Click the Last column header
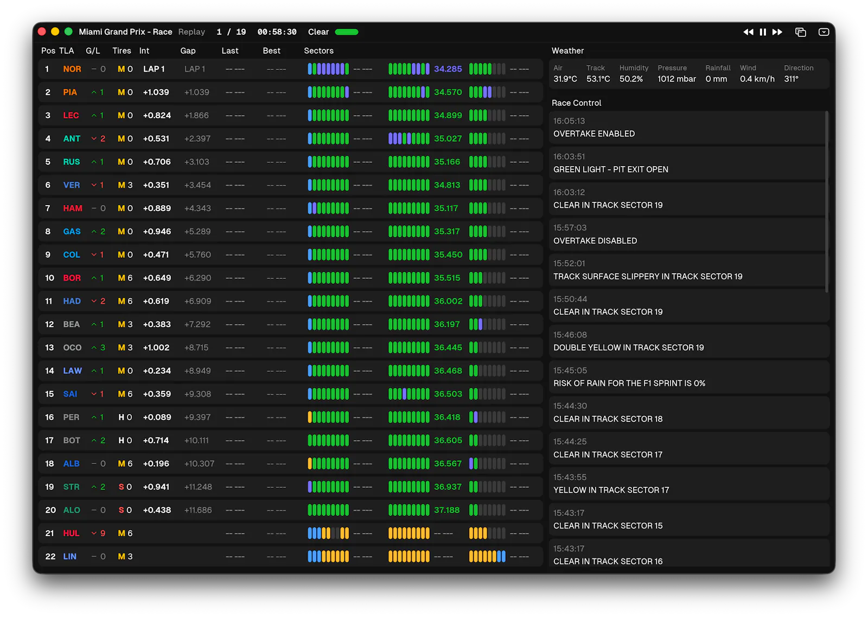Viewport: 868px width, 617px height. 230,50
